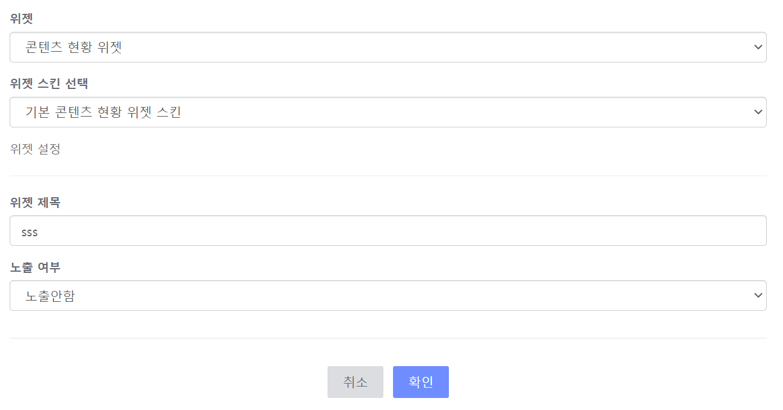Click the 노출 여부 dropdown chevron
Viewport: 783px width, 410px height.
point(757,295)
